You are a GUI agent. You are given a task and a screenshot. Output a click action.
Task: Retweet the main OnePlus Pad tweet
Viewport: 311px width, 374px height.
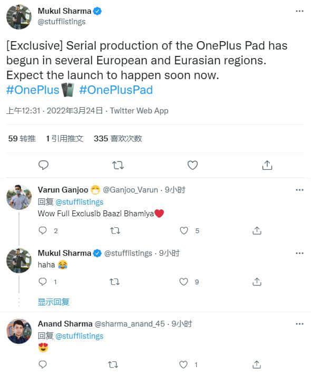[118, 165]
